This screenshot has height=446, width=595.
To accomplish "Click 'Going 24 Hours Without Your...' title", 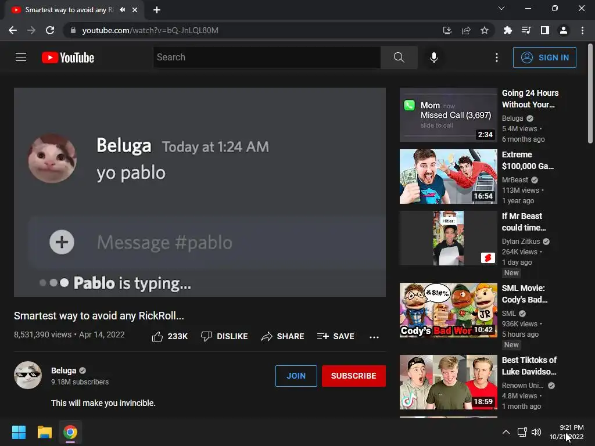I will [530, 99].
